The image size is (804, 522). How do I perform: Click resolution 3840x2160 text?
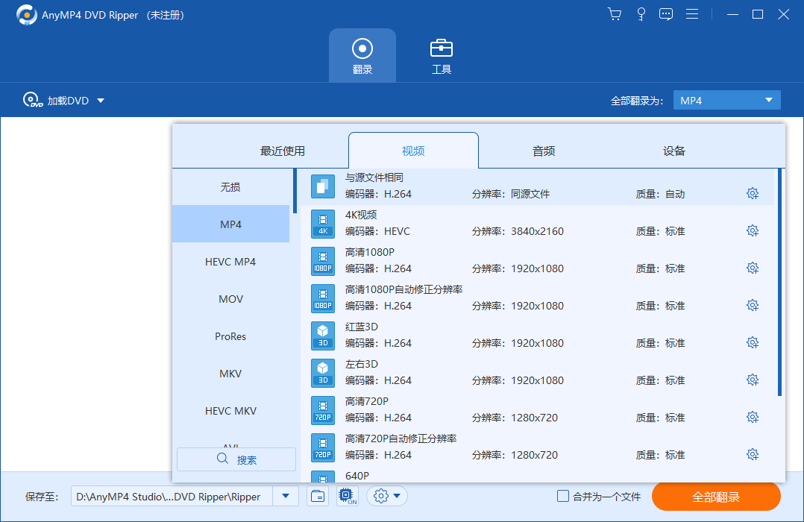click(537, 231)
